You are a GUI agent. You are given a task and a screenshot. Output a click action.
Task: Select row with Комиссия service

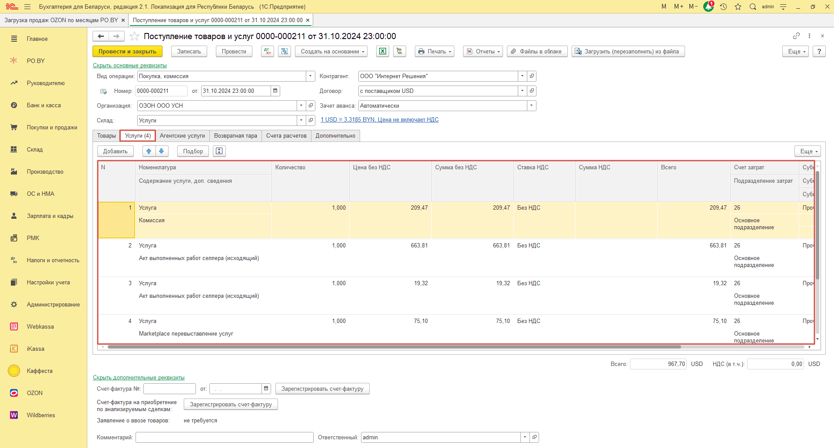[456, 220]
